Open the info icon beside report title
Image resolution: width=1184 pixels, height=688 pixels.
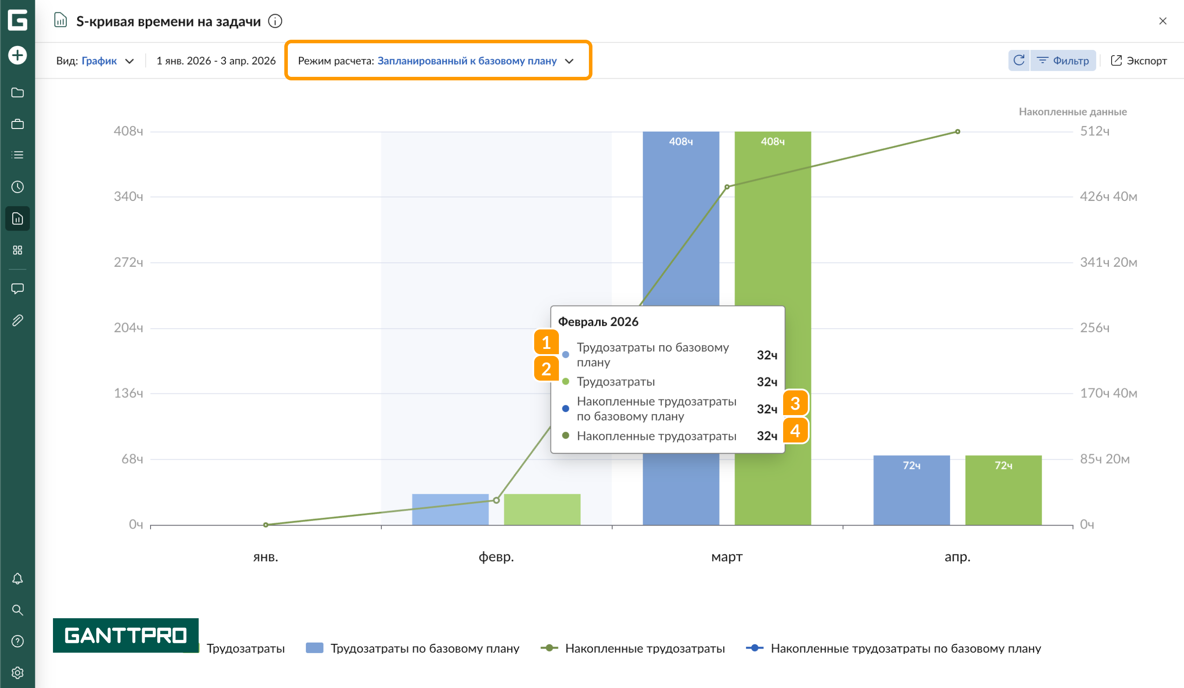(x=275, y=21)
